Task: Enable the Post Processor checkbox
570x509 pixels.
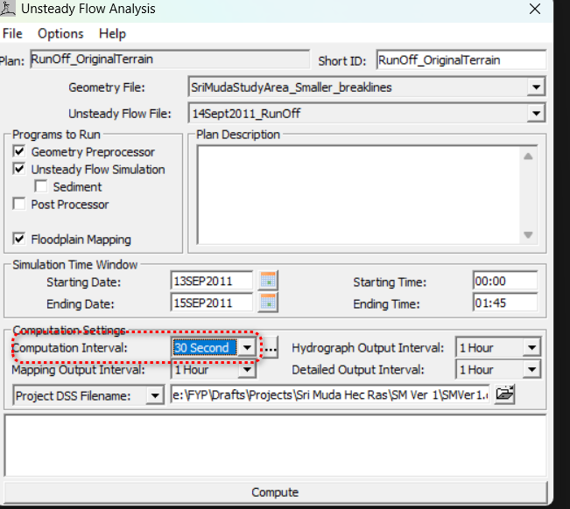Action: coord(19,205)
